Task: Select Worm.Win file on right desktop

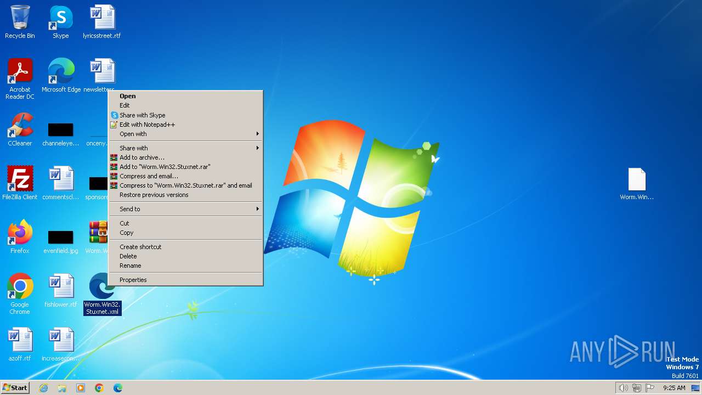Action: 637,184
